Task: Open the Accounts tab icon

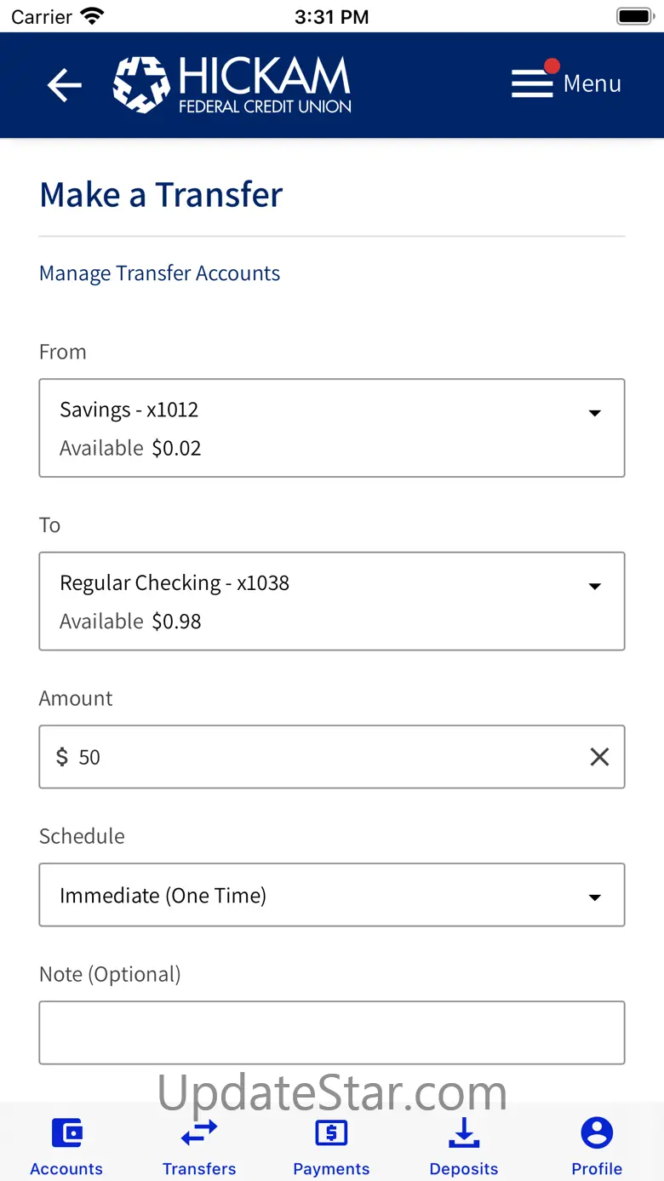Action: pos(66,1133)
